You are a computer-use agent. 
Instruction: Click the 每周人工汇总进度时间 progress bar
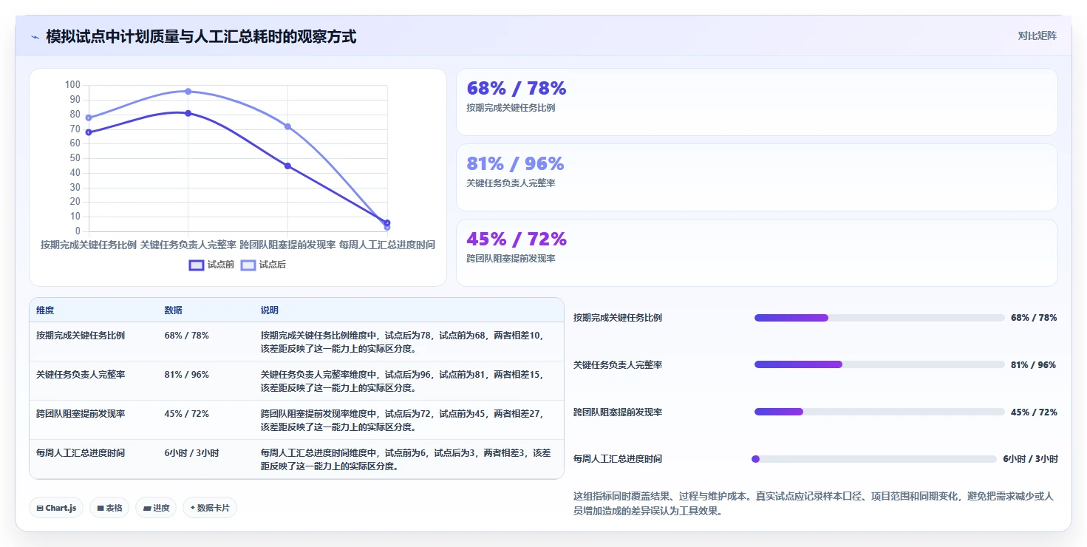(874, 459)
